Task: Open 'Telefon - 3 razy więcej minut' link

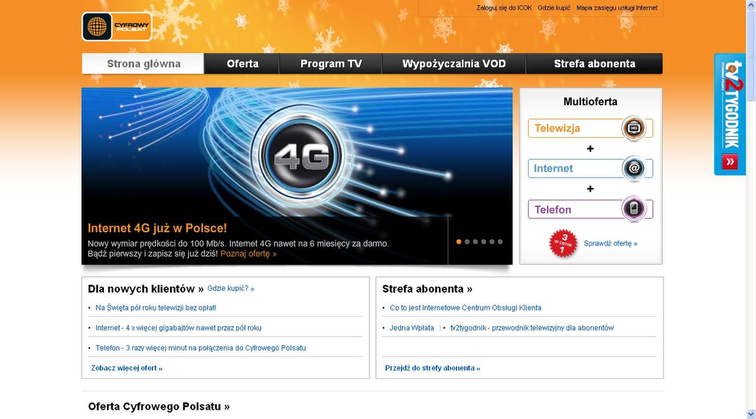Action: (201, 348)
